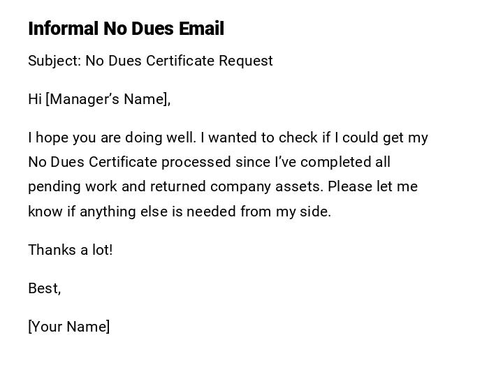Screen dimensions: 489x370
Task: Click the "Best," sign-off line
Action: 44,288
